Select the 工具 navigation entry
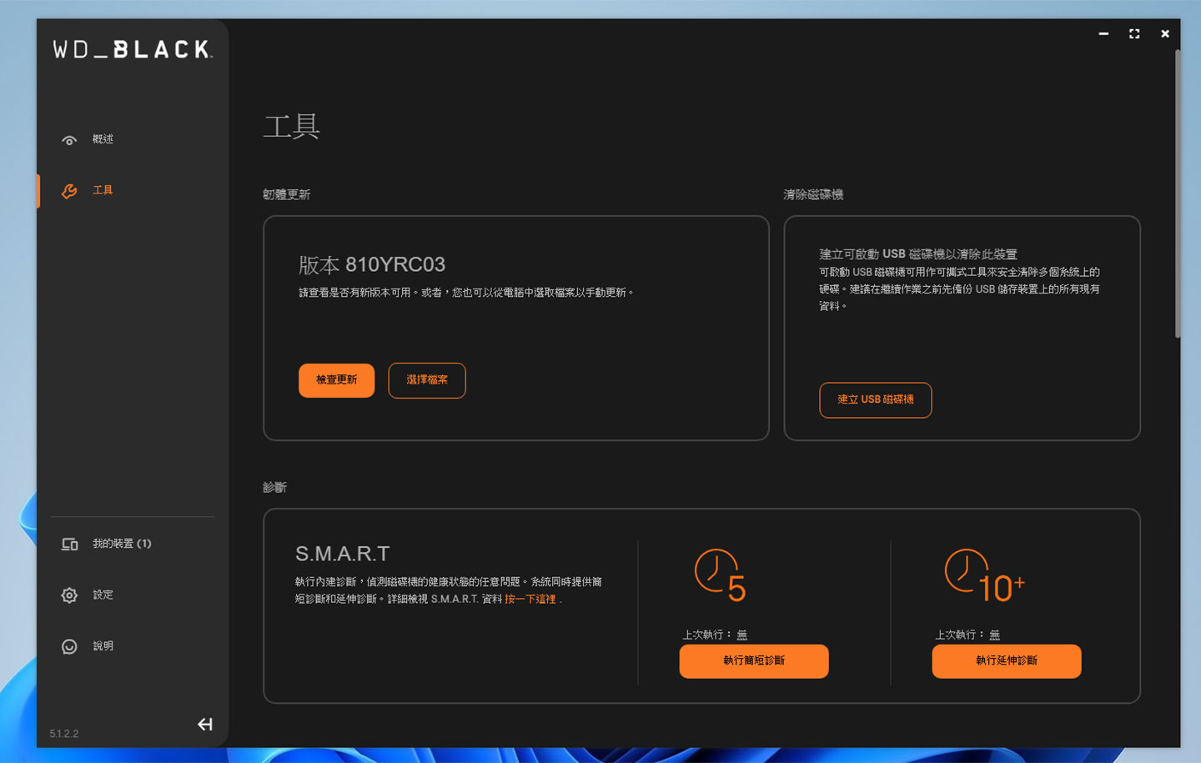This screenshot has height=763, width=1201. (x=102, y=190)
